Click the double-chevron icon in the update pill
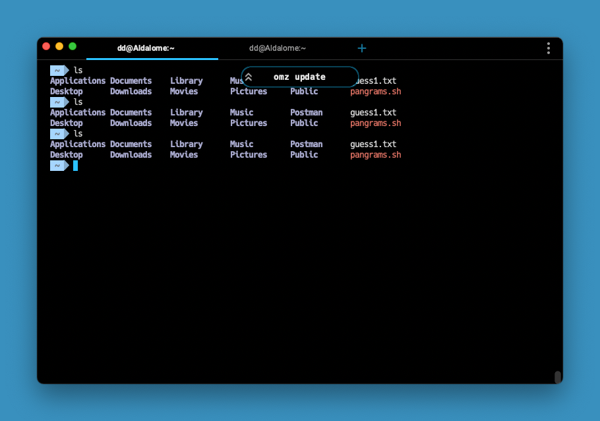 coord(249,77)
